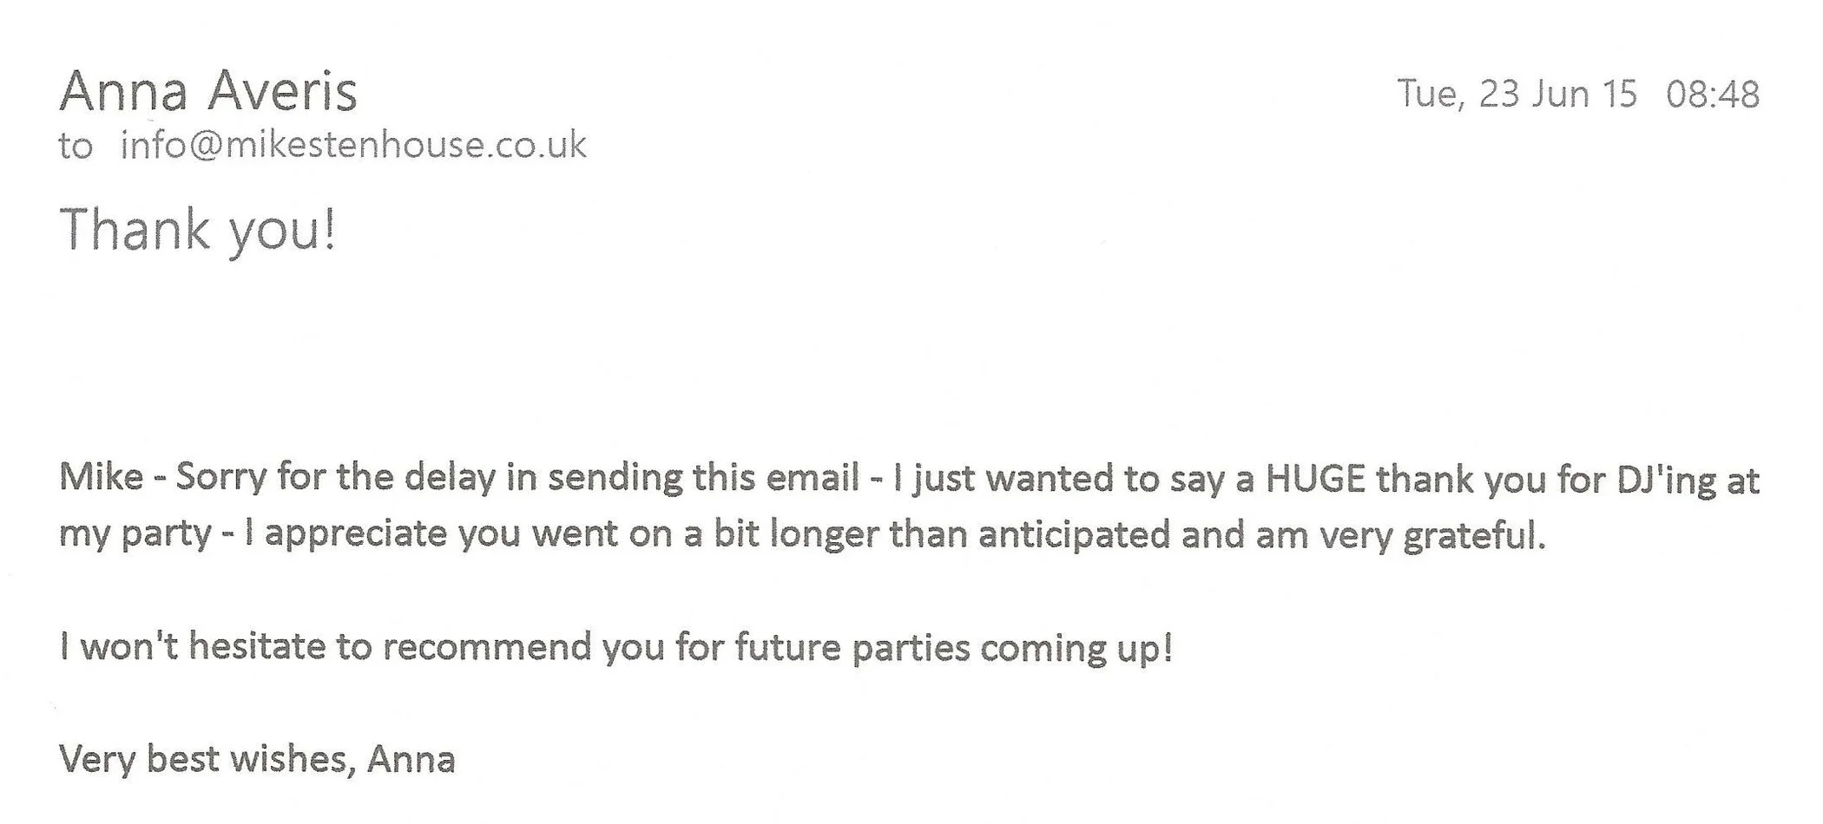
Task: Click the Tue, 23 Jun 15 date
Action: pyautogui.click(x=1517, y=94)
